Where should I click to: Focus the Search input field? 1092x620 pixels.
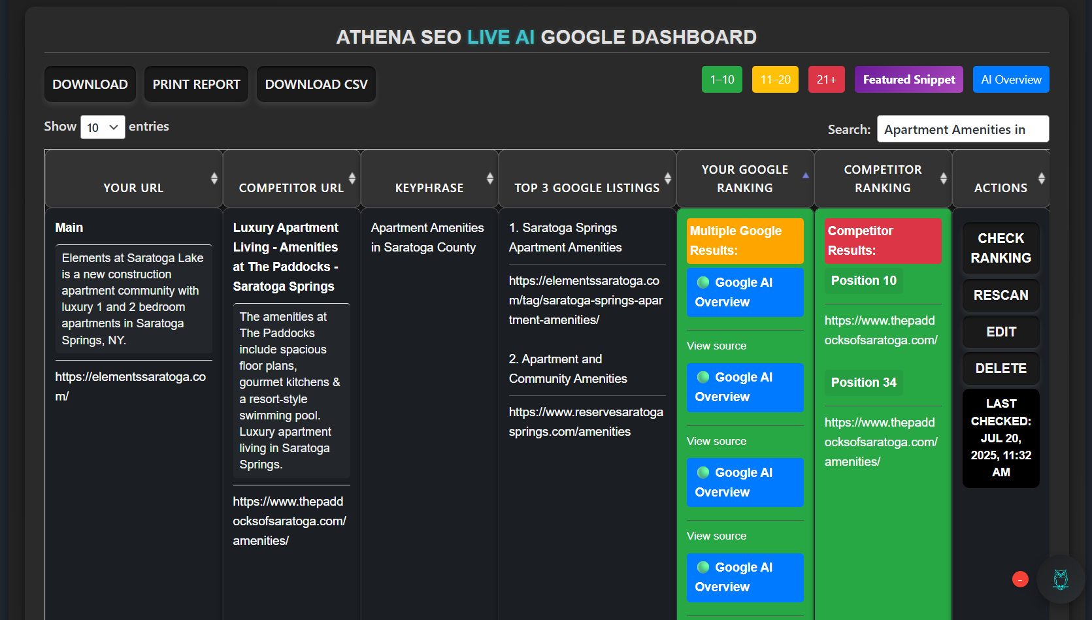963,129
